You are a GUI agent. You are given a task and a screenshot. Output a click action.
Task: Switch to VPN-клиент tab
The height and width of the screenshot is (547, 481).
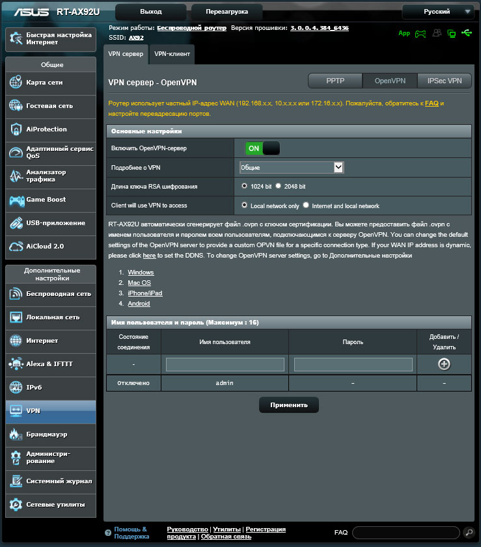pos(172,54)
